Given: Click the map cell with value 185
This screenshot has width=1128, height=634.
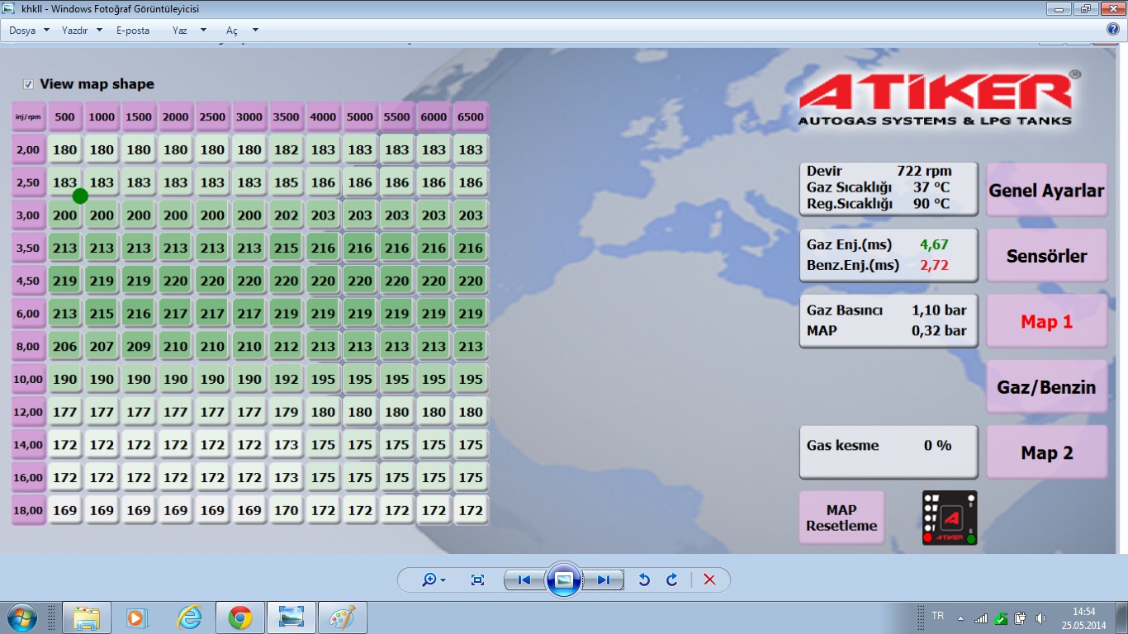Looking at the screenshot, I should click(286, 182).
